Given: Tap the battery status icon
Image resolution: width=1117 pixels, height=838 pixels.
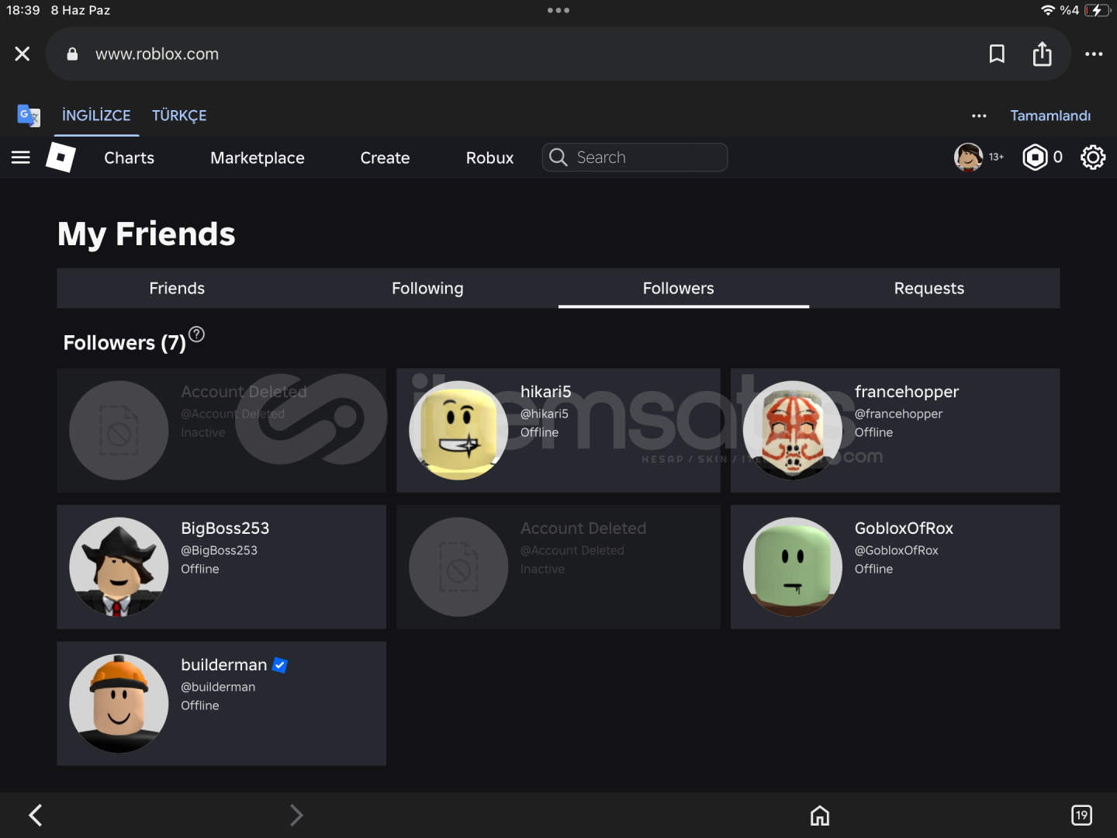Looking at the screenshot, I should click(x=1097, y=10).
